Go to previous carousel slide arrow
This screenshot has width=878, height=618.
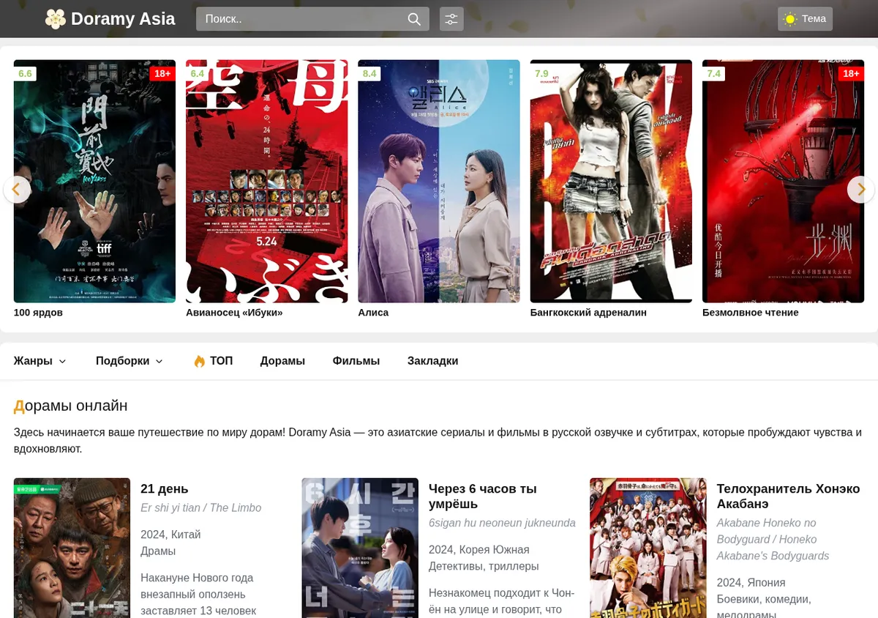point(17,190)
